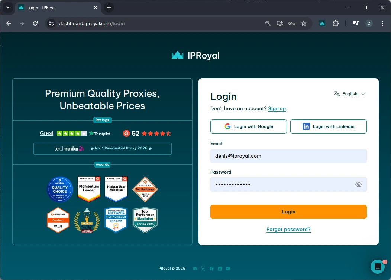Open IPRoyal Discord link in footer

195,269
